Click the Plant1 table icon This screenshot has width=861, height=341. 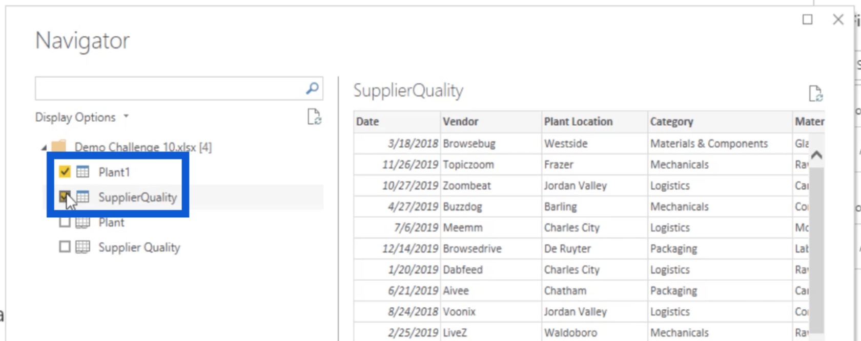click(83, 172)
